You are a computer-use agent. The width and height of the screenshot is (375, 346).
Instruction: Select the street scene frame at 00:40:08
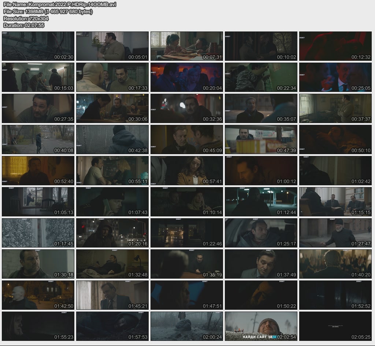coord(38,139)
